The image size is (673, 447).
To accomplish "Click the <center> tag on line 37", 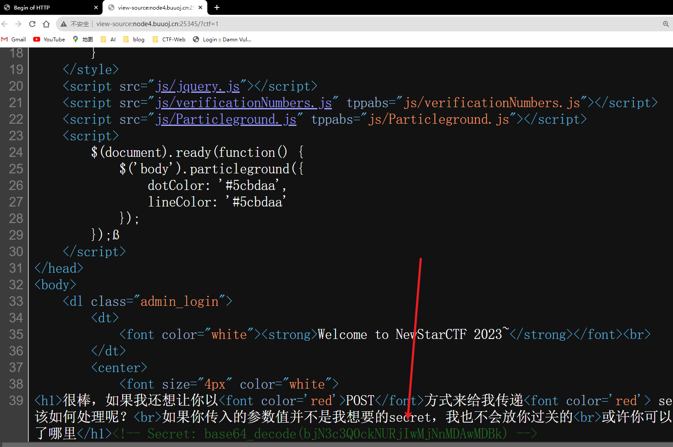I will (119, 367).
